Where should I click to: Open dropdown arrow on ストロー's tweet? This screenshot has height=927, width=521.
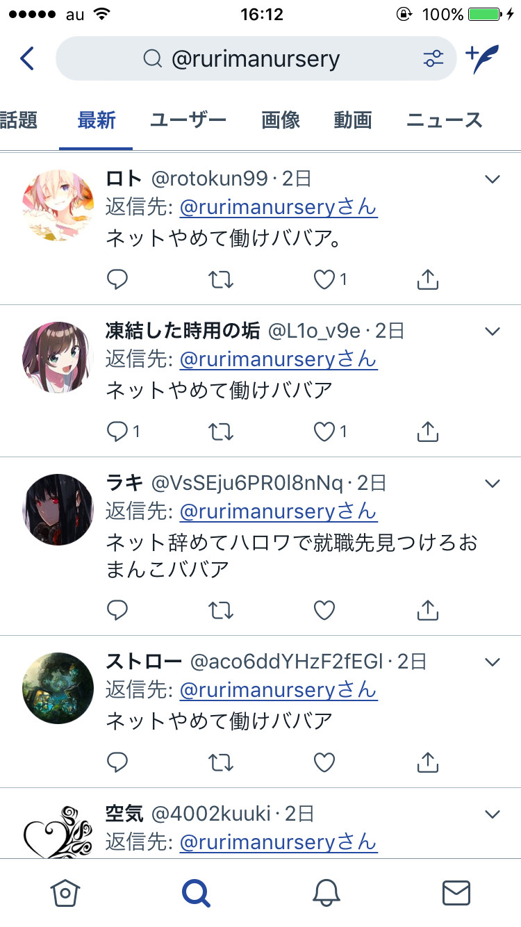(x=493, y=662)
